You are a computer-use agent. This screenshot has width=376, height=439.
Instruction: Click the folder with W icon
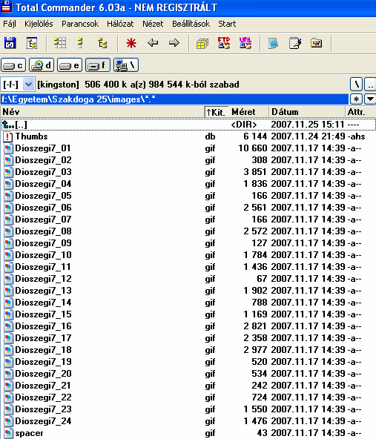click(317, 43)
